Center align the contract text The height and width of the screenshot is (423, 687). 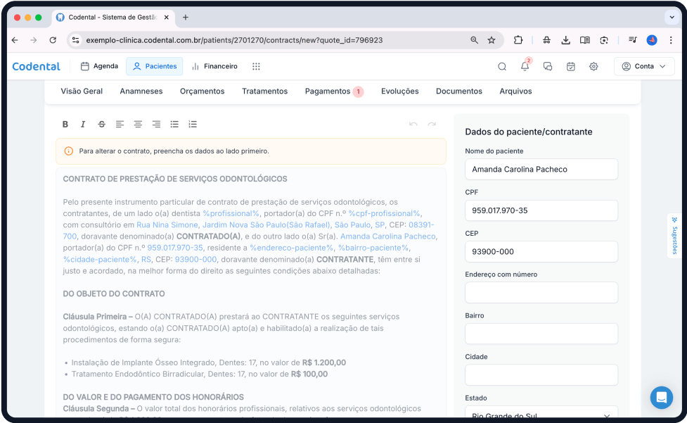138,125
